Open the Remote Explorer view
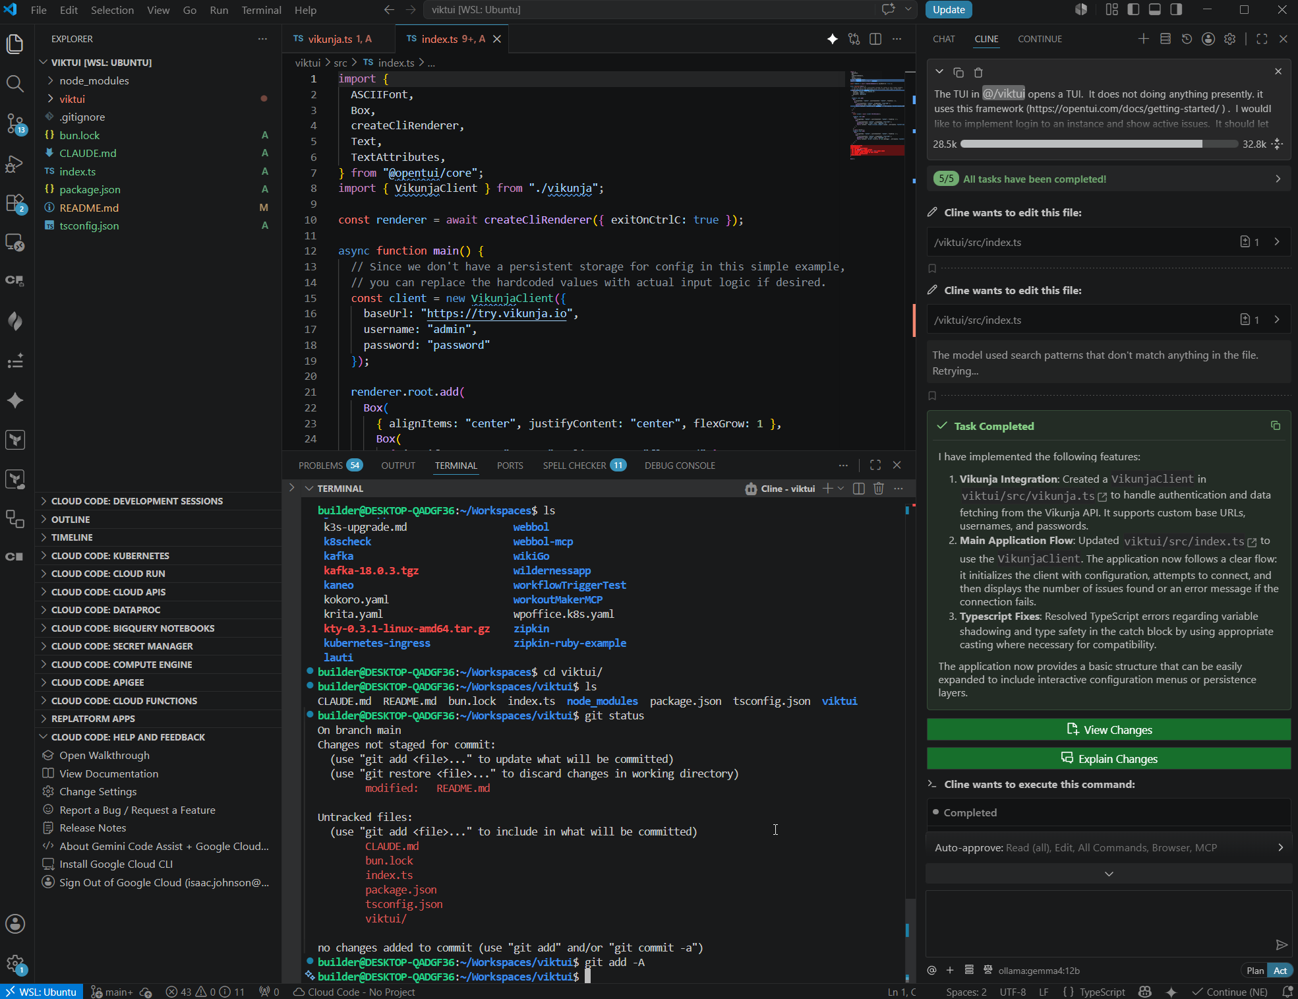This screenshot has width=1298, height=999. click(x=15, y=243)
